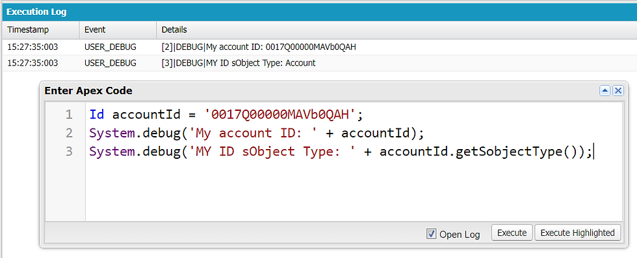Image resolution: width=637 pixels, height=258 pixels.
Task: Click the Execution Log panel title
Action: (36, 12)
